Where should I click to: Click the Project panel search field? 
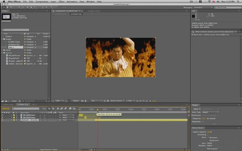[15, 30]
